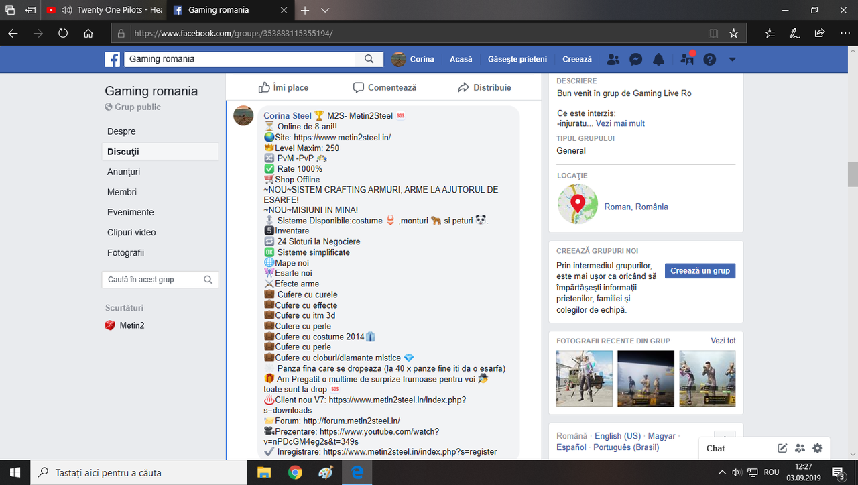This screenshot has width=858, height=485.
Task: Open the set-aside tabs view icon
Action: click(x=10, y=10)
